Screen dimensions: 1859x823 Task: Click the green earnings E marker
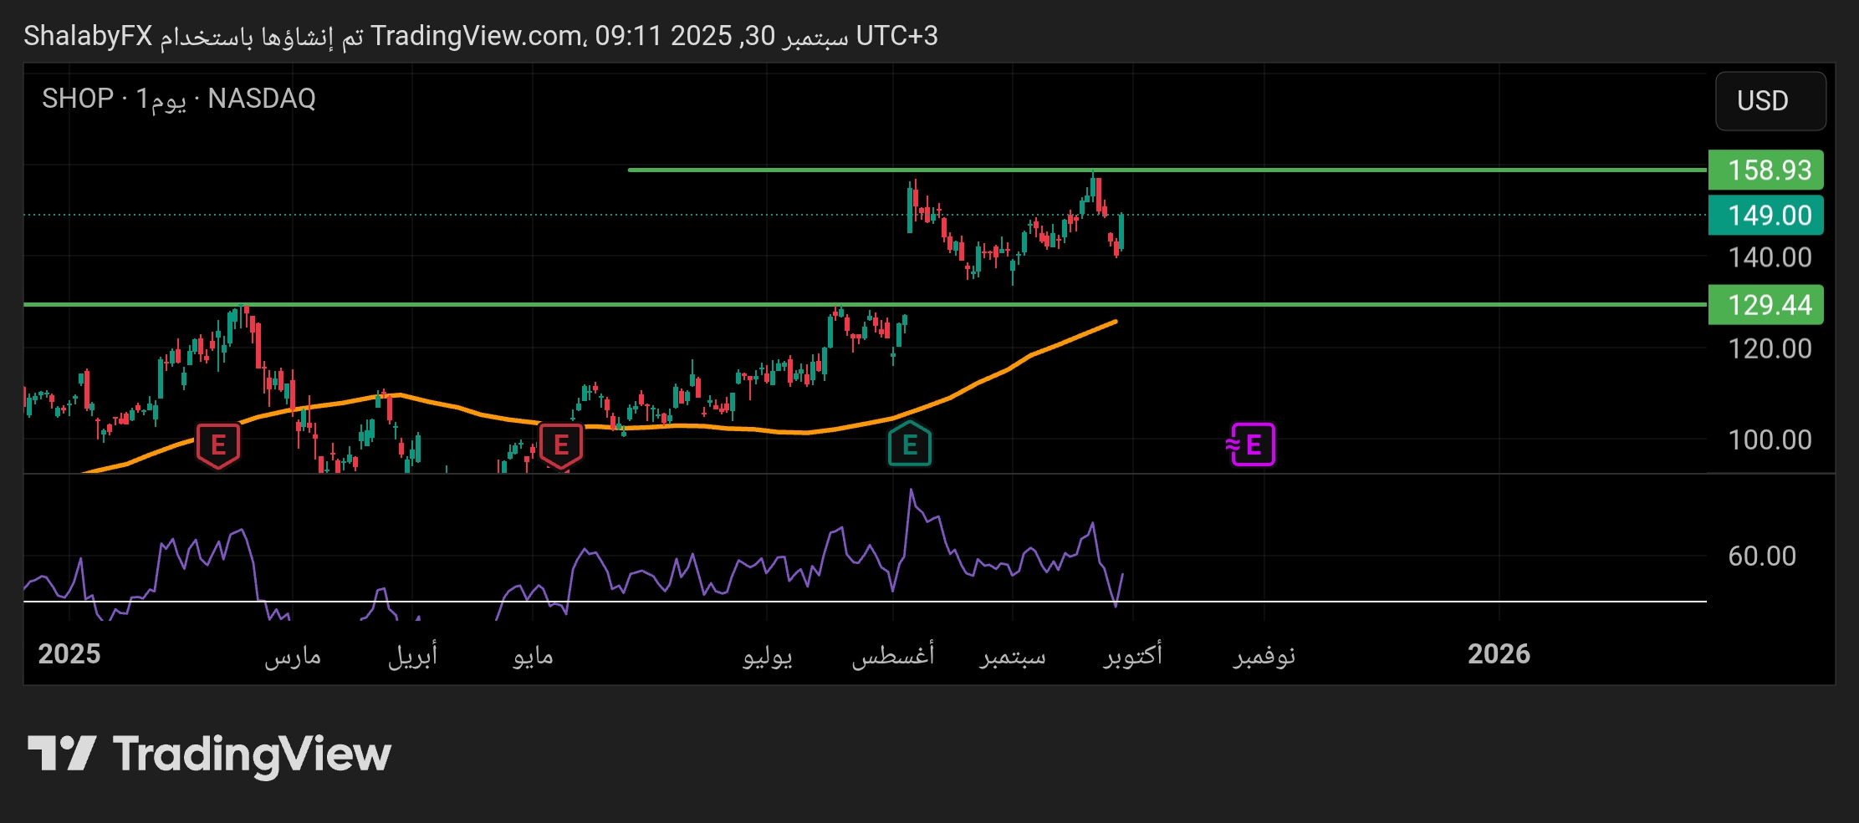click(909, 445)
